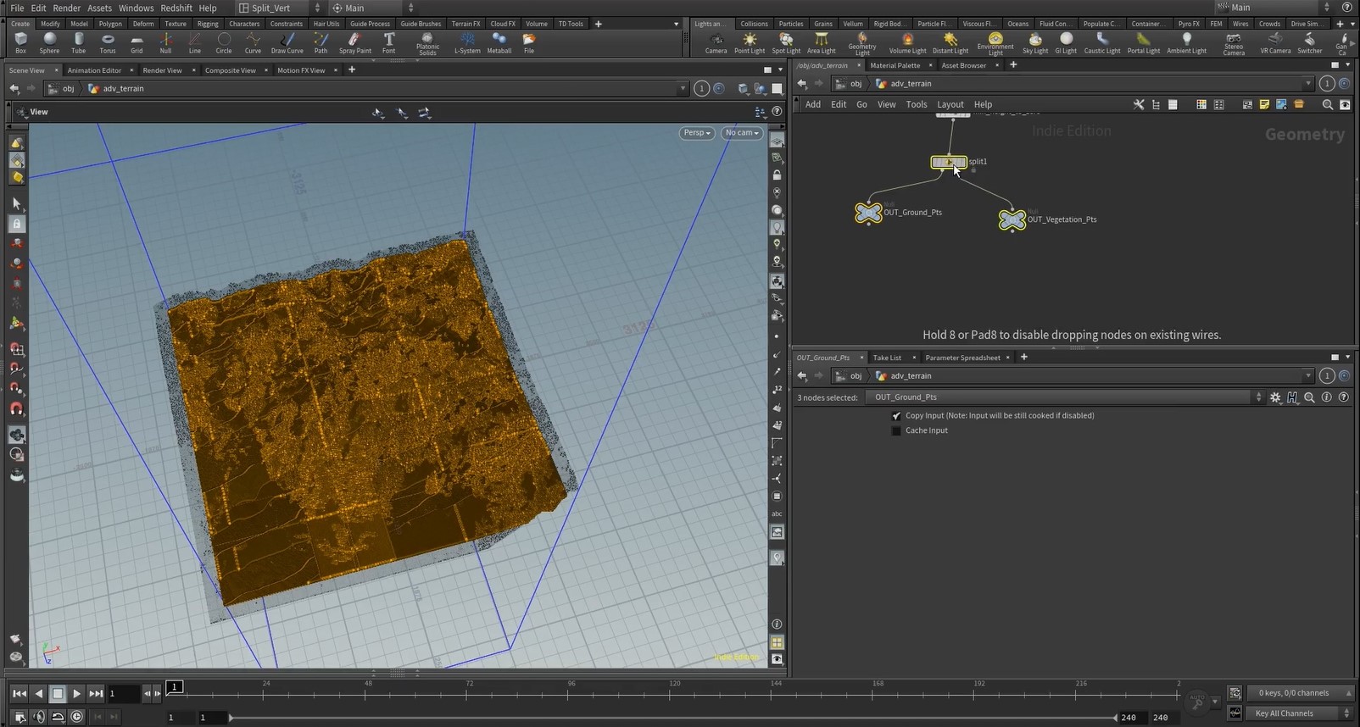The width and height of the screenshot is (1360, 727).
Task: Select the split1 node
Action: tap(948, 162)
